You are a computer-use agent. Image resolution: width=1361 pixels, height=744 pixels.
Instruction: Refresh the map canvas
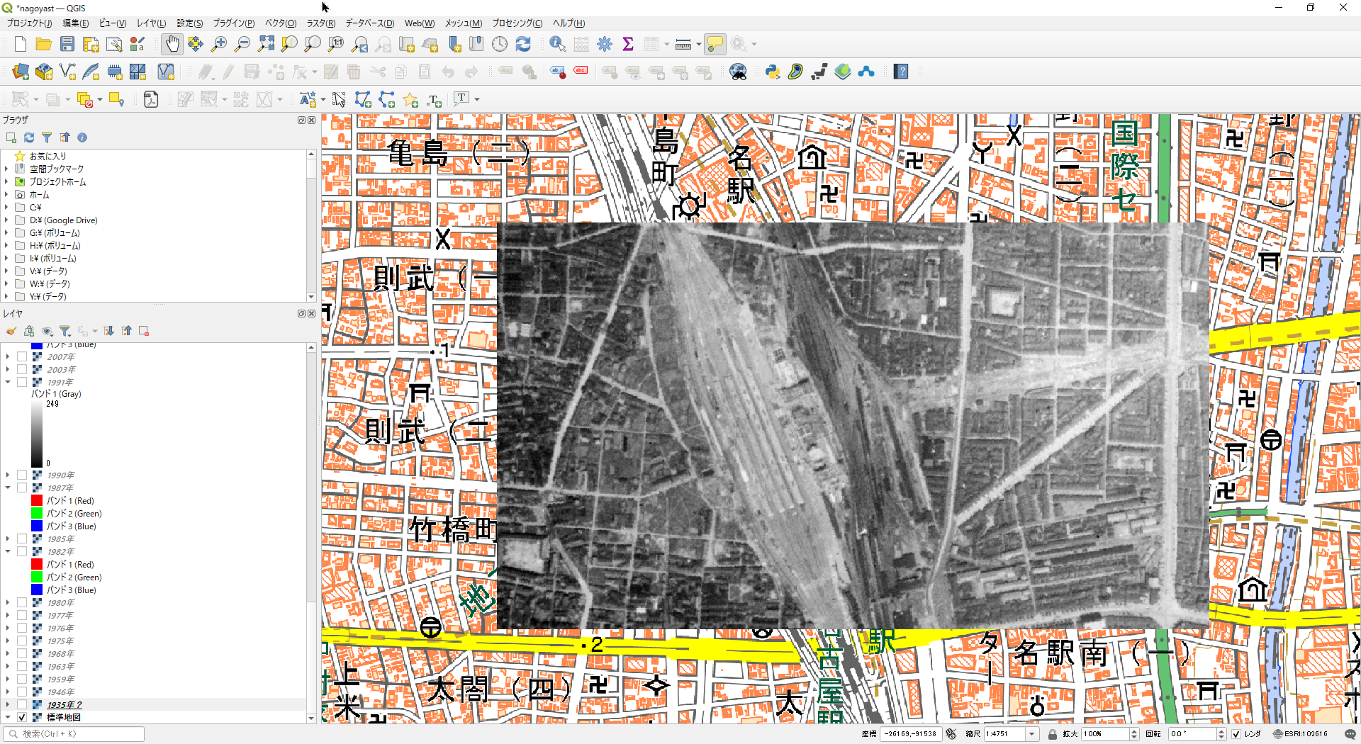tap(523, 44)
